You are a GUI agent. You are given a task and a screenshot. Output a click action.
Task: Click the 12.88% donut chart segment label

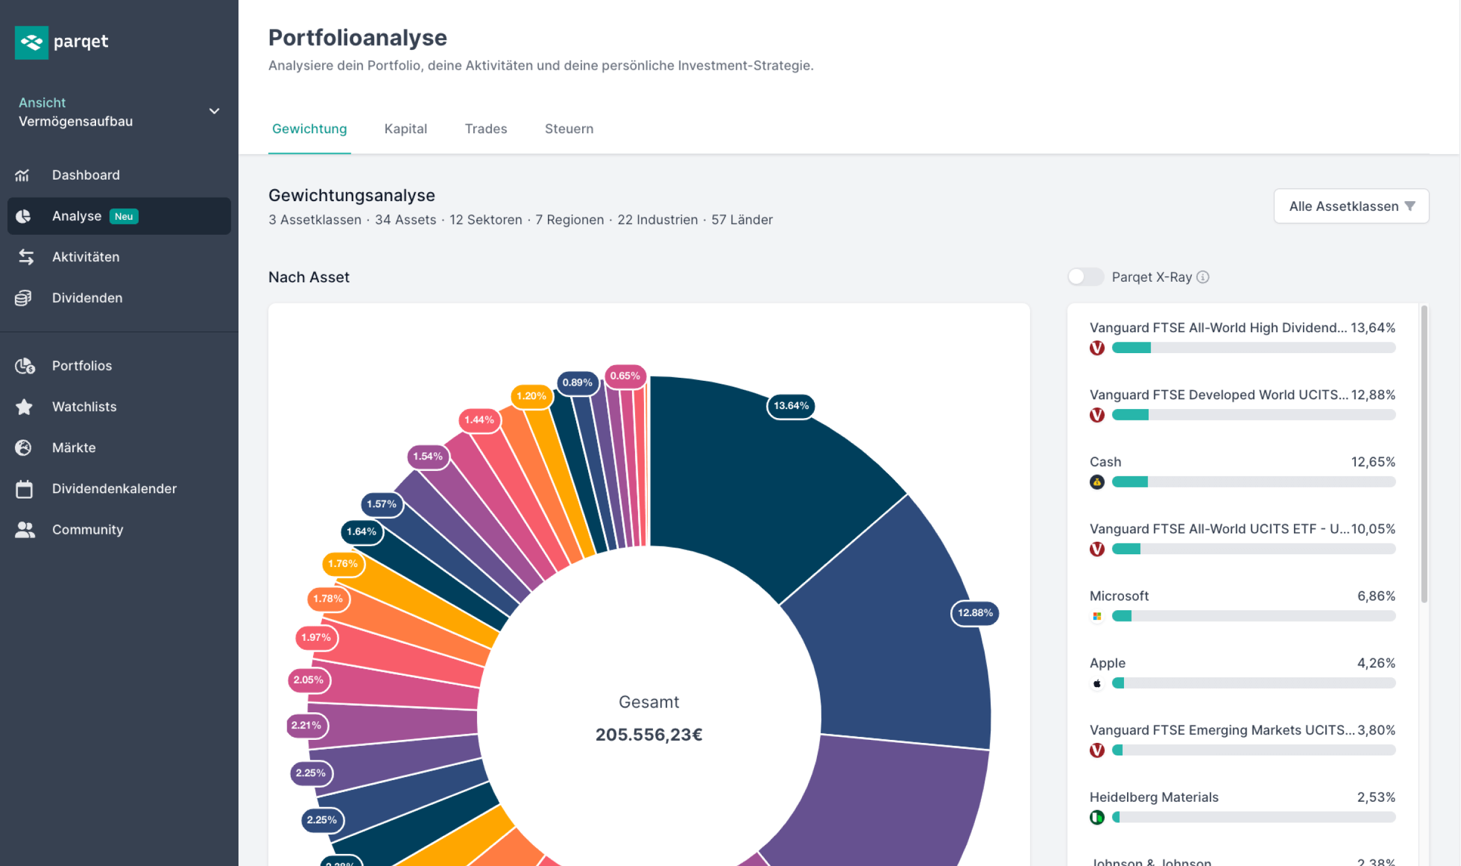tap(974, 613)
